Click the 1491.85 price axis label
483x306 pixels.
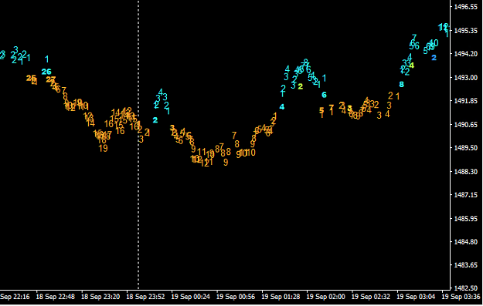pos(465,101)
